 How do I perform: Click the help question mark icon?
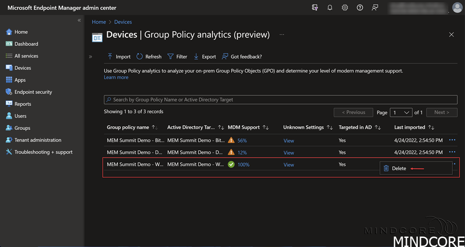tap(360, 8)
